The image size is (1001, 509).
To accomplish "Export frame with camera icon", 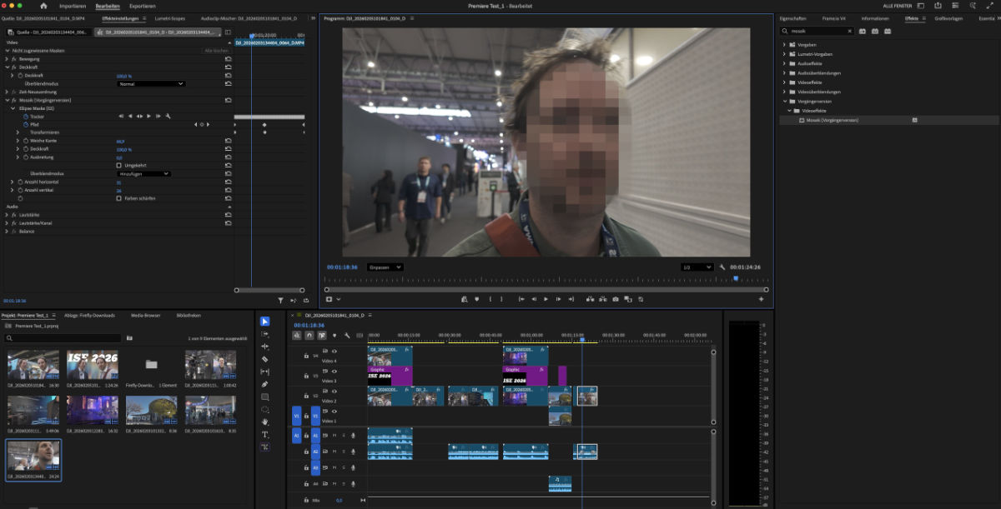I will click(x=615, y=299).
